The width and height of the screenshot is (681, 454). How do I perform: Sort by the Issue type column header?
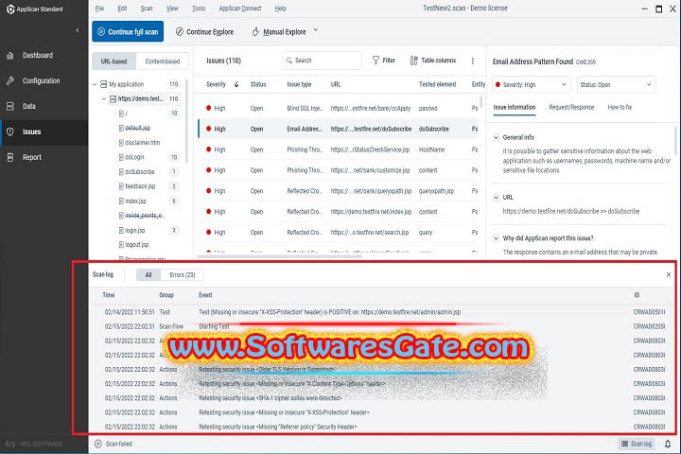[x=299, y=84]
